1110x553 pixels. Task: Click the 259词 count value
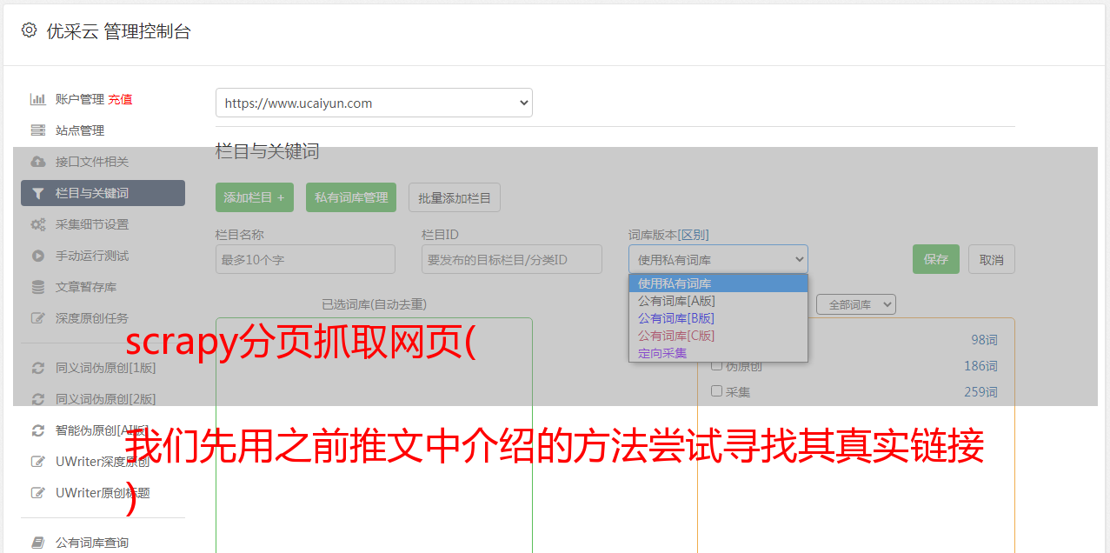tap(980, 392)
